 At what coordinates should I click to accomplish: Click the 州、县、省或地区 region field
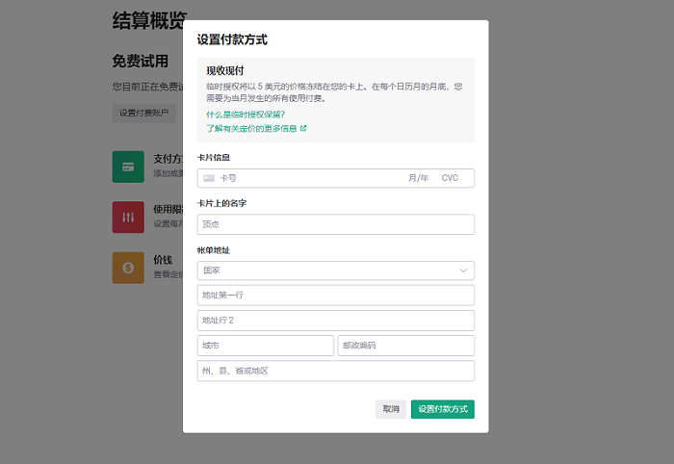[x=336, y=372]
